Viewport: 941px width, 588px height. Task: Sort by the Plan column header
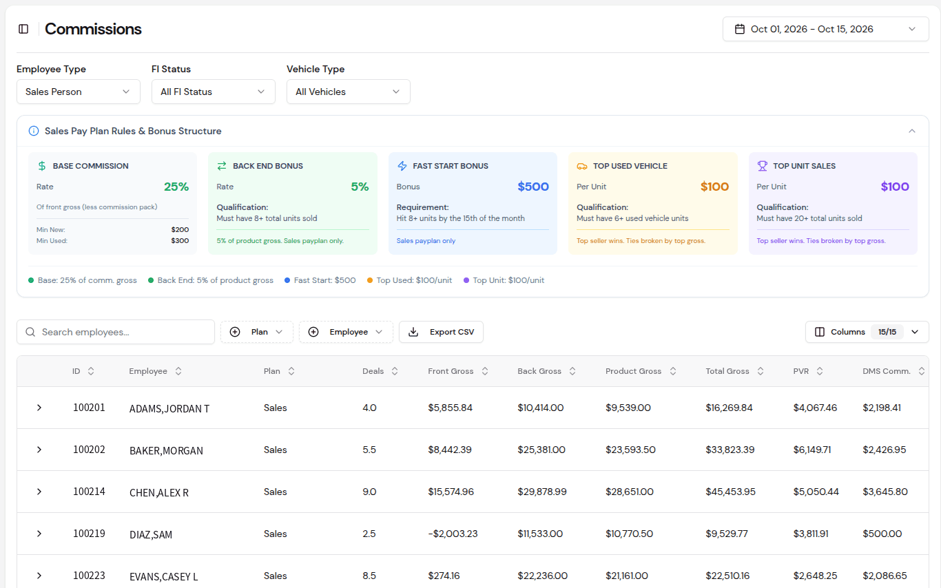pos(279,371)
